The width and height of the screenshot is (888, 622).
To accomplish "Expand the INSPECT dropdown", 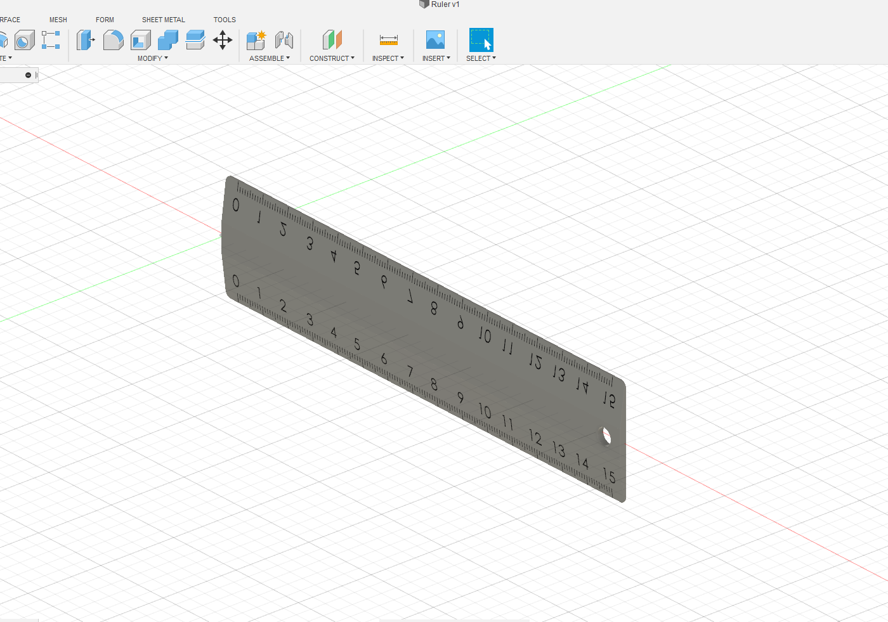I will [388, 58].
